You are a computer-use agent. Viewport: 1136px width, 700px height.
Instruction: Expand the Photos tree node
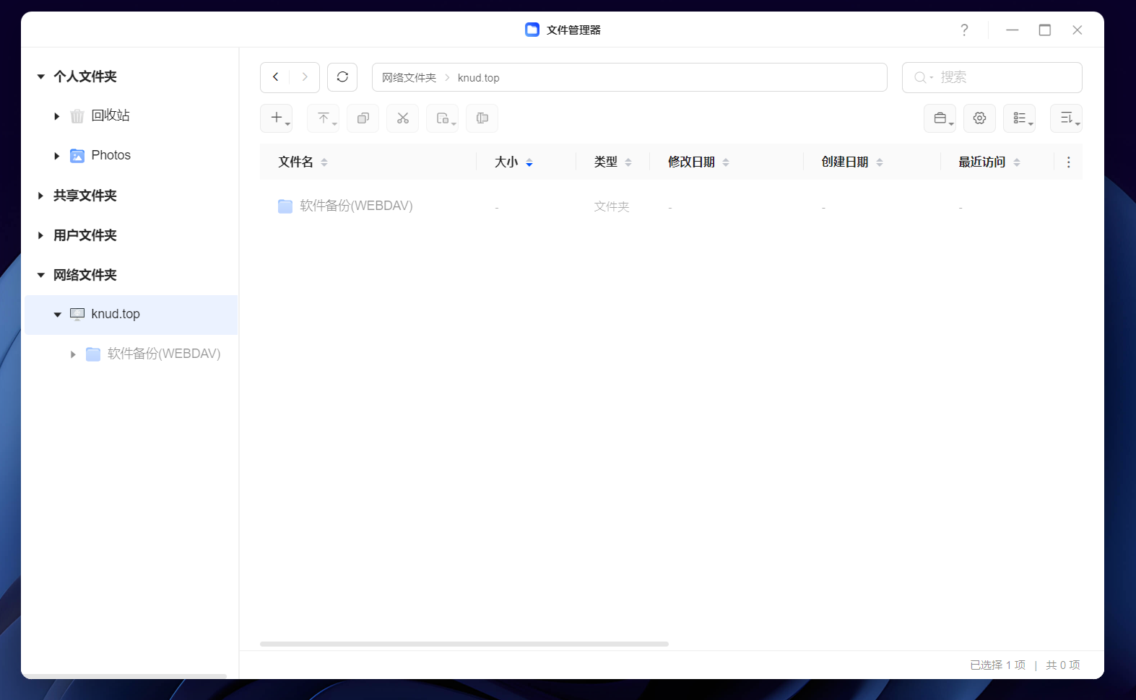click(x=57, y=156)
